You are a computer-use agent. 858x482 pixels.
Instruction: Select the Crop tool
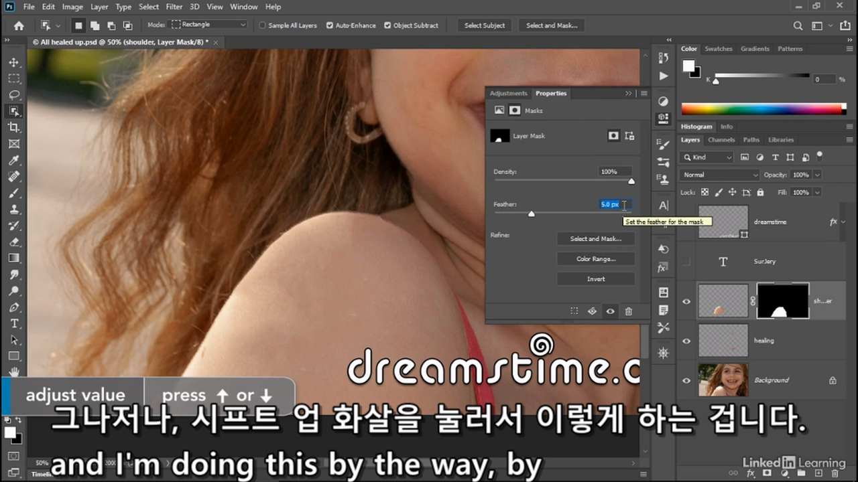14,127
